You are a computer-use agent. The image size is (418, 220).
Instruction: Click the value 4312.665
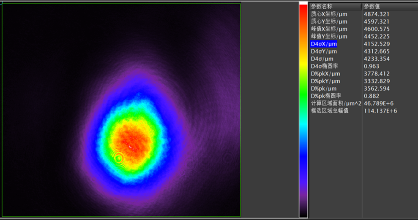377,51
